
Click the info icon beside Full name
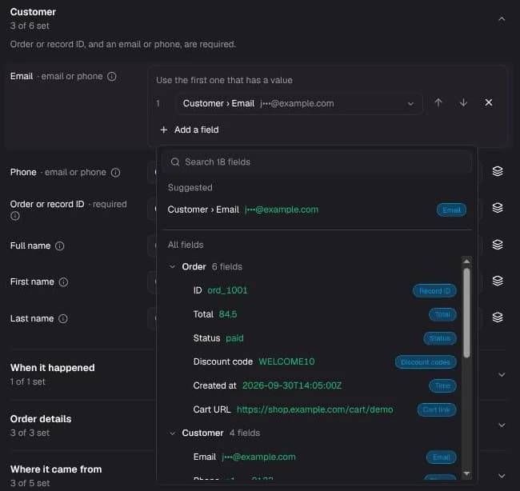click(x=60, y=246)
